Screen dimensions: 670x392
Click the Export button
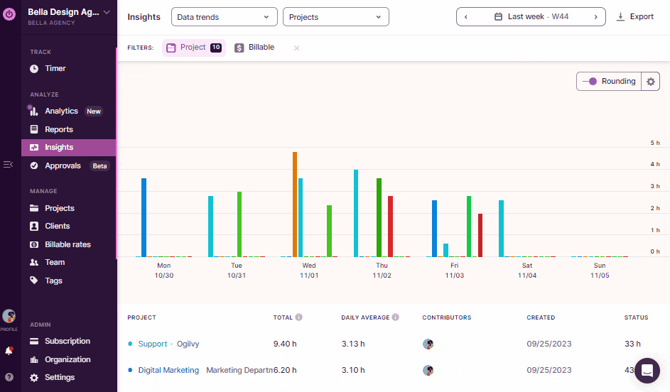[635, 17]
